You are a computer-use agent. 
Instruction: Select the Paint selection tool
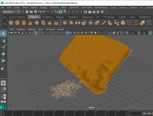pyautogui.click(x=3, y=47)
